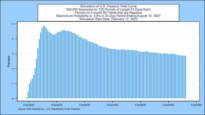
Task: Click 'Simulation Start Date: February 17, 2023' text
Action: point(108,19)
